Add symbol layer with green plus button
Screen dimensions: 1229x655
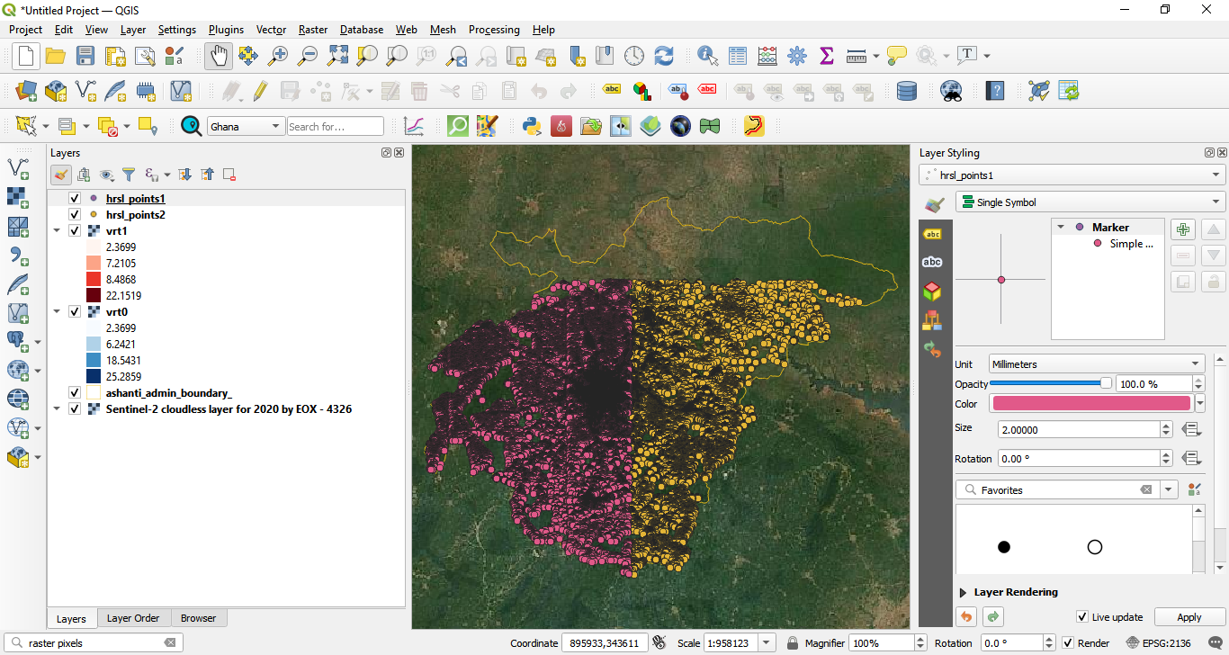click(x=1183, y=229)
